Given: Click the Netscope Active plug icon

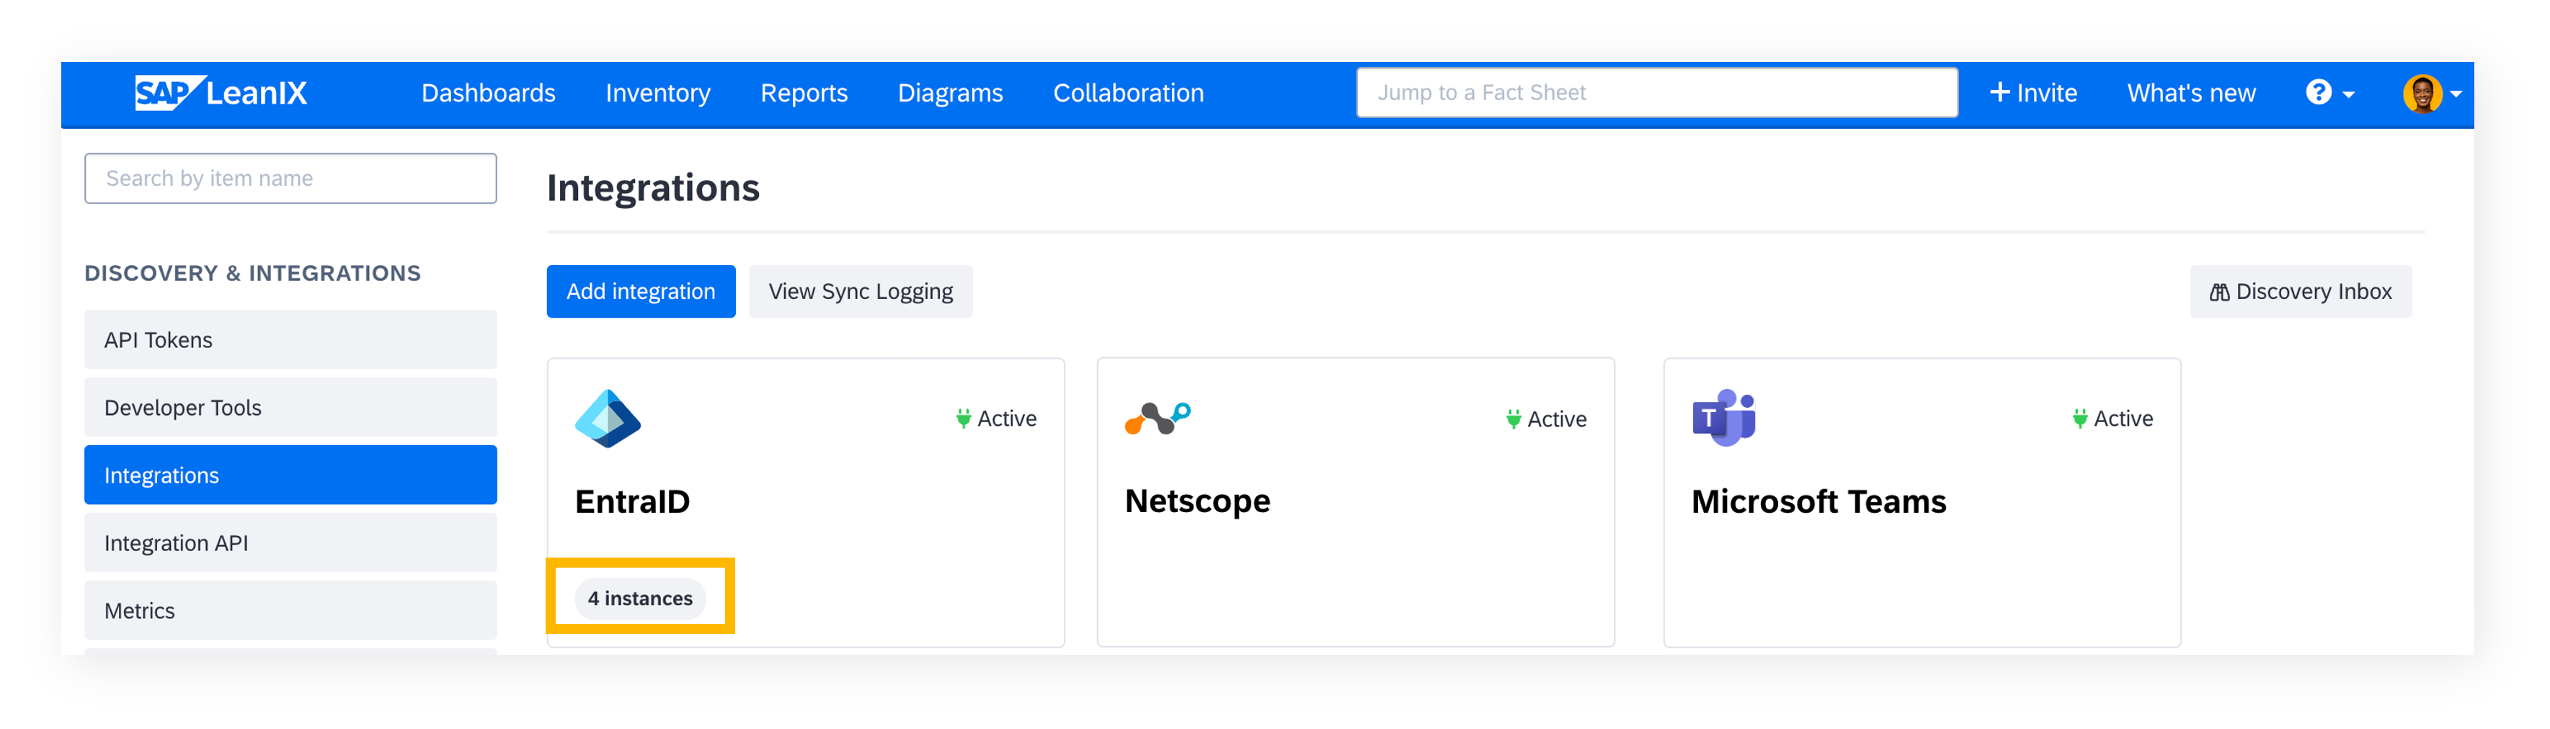Looking at the screenshot, I should (1513, 419).
